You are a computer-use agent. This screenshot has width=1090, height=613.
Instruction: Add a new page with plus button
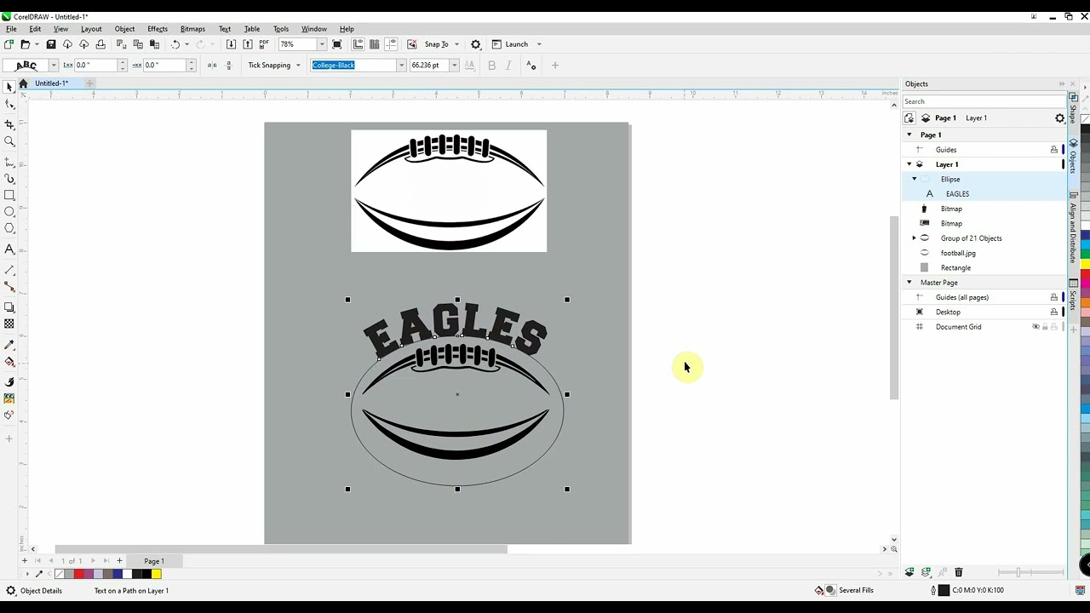click(119, 561)
